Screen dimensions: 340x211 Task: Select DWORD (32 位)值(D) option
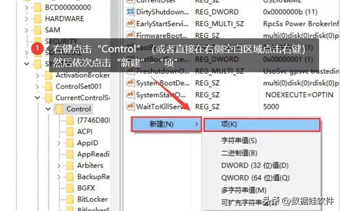pos(255,165)
